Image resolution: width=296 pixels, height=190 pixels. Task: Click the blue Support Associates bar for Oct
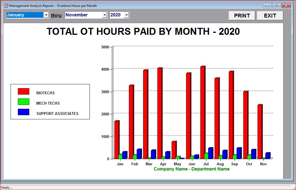[253, 154]
